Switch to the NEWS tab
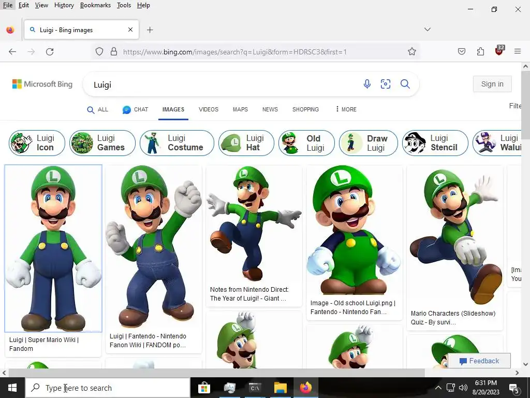The width and height of the screenshot is (530, 398). 270,109
